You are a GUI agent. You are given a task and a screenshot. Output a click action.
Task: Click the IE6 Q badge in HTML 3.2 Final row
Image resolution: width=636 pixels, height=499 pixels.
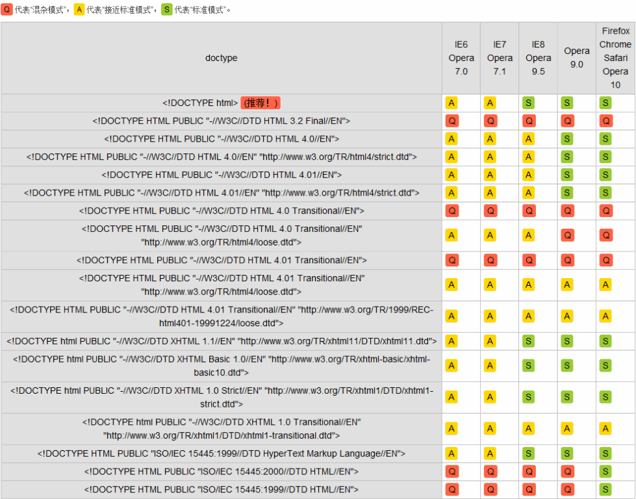452,121
